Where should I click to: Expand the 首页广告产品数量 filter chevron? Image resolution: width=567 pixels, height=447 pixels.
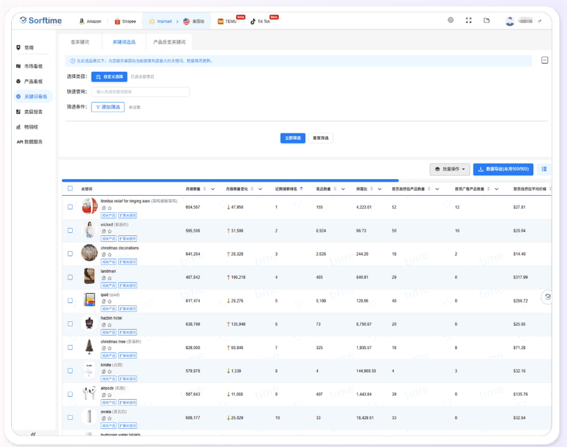pyautogui.click(x=497, y=189)
